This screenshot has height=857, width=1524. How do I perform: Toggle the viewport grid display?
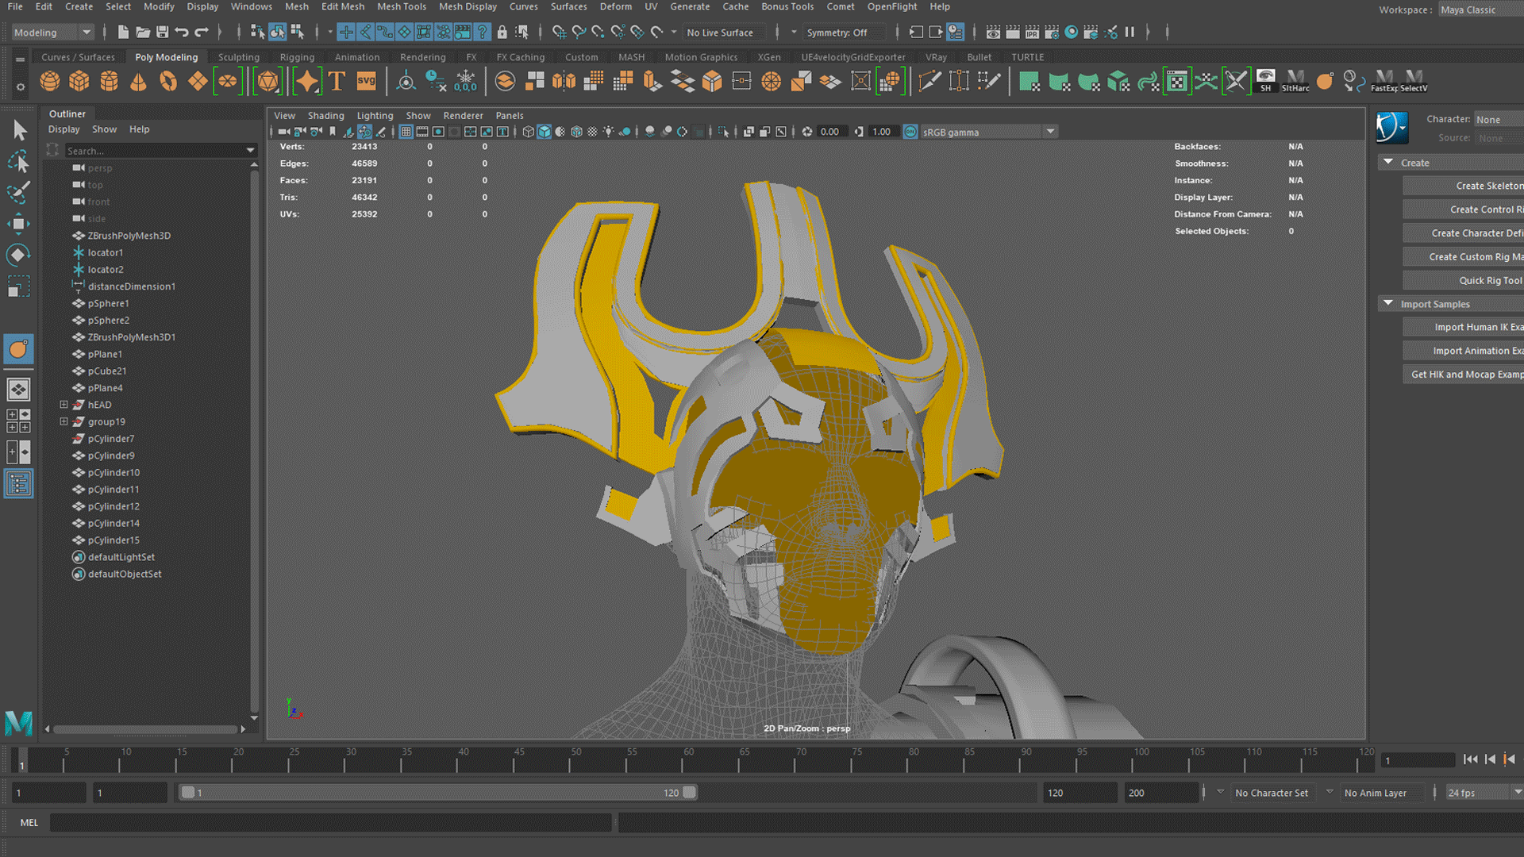[x=406, y=132]
